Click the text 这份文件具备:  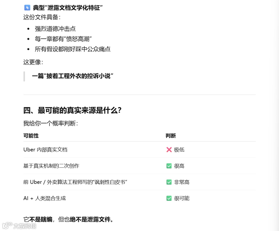pyautogui.click(x=42, y=17)
